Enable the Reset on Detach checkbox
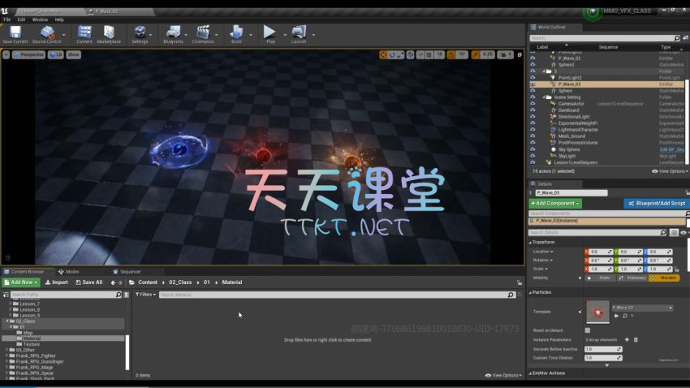The height and width of the screenshot is (388, 690). coord(588,330)
